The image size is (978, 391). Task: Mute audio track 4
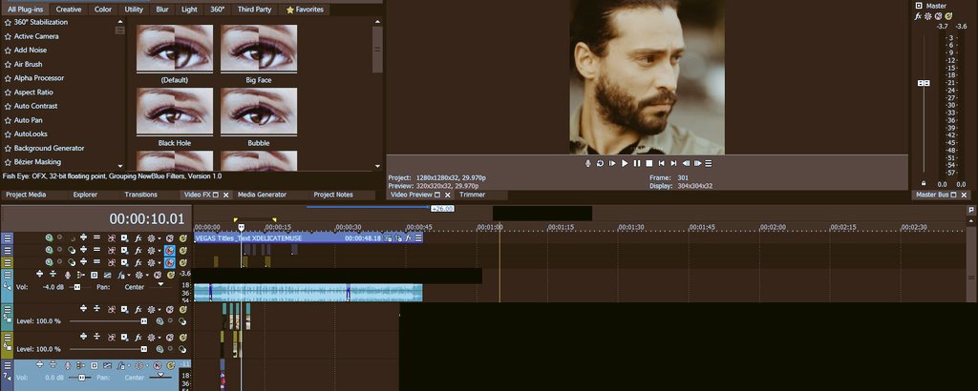[158, 275]
